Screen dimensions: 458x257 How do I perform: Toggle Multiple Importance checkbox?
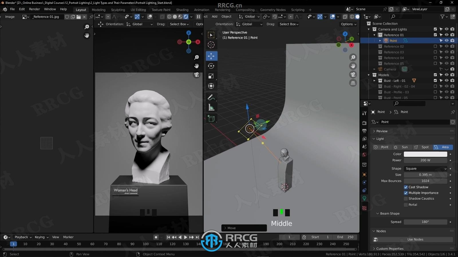point(406,193)
